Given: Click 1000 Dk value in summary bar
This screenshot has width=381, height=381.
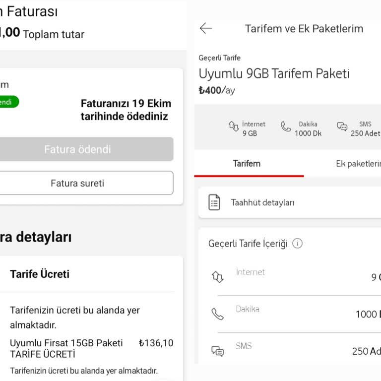Looking at the screenshot, I should tap(308, 133).
